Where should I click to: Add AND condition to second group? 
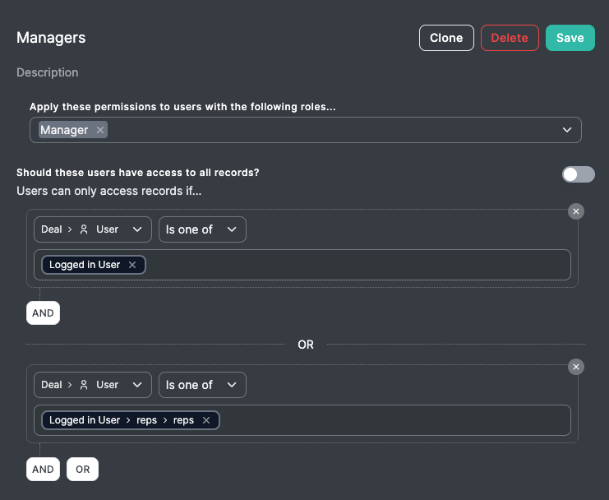(x=43, y=470)
